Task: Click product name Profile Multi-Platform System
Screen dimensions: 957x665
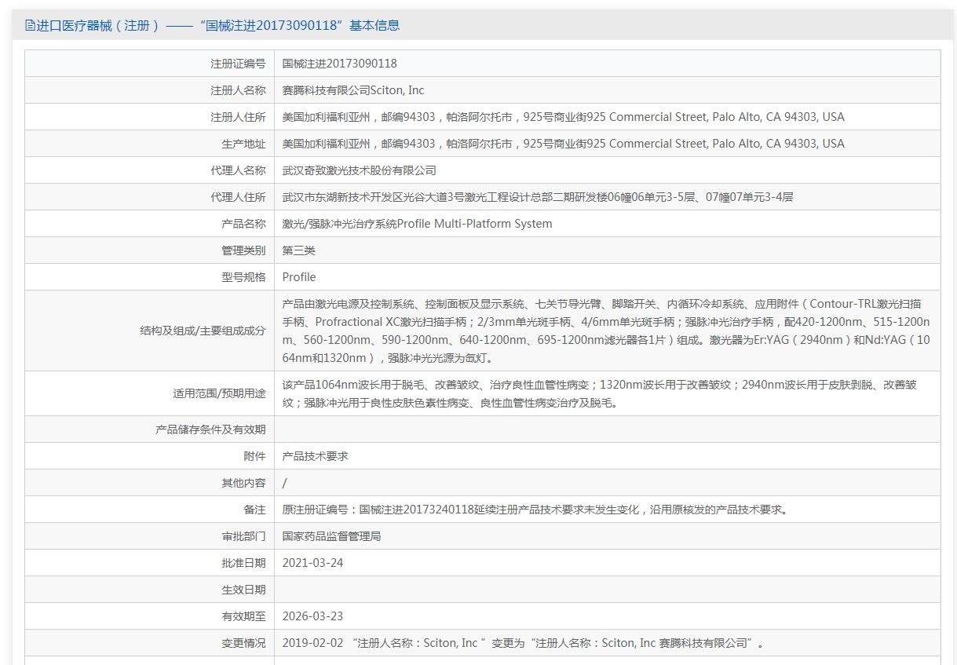Action: point(417,224)
